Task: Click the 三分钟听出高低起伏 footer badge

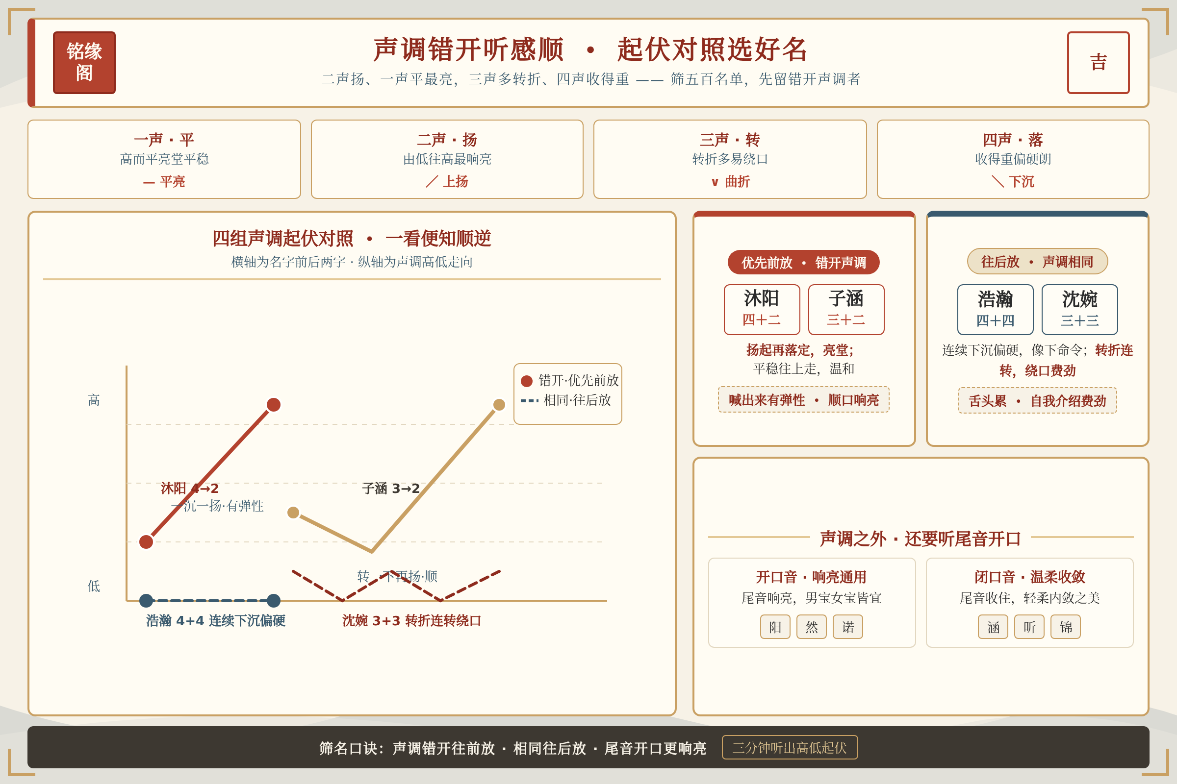Action: [790, 747]
